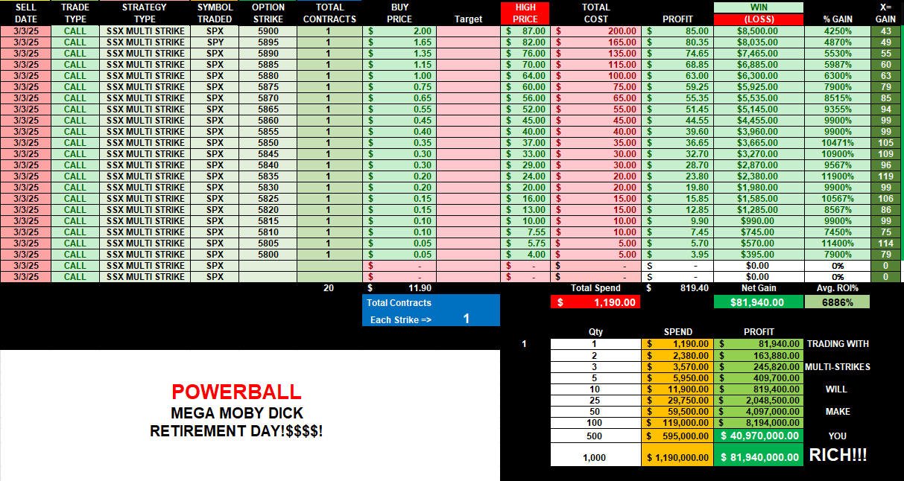Select the red HIGH PRICE header
This screenshot has height=481, width=904.
pos(526,13)
